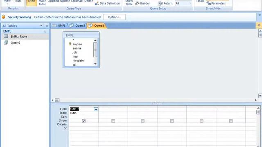Run the query

click(x=18, y=1)
